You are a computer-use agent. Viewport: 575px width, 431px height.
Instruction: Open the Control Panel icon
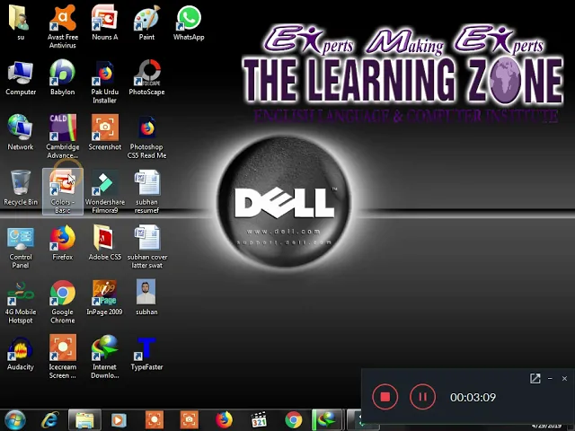coord(21,247)
